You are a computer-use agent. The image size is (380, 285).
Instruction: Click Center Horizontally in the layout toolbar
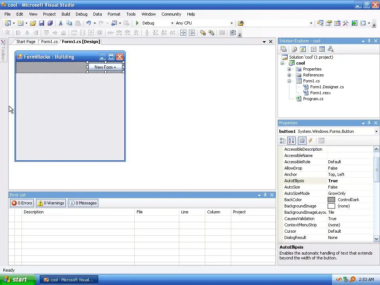183,33
